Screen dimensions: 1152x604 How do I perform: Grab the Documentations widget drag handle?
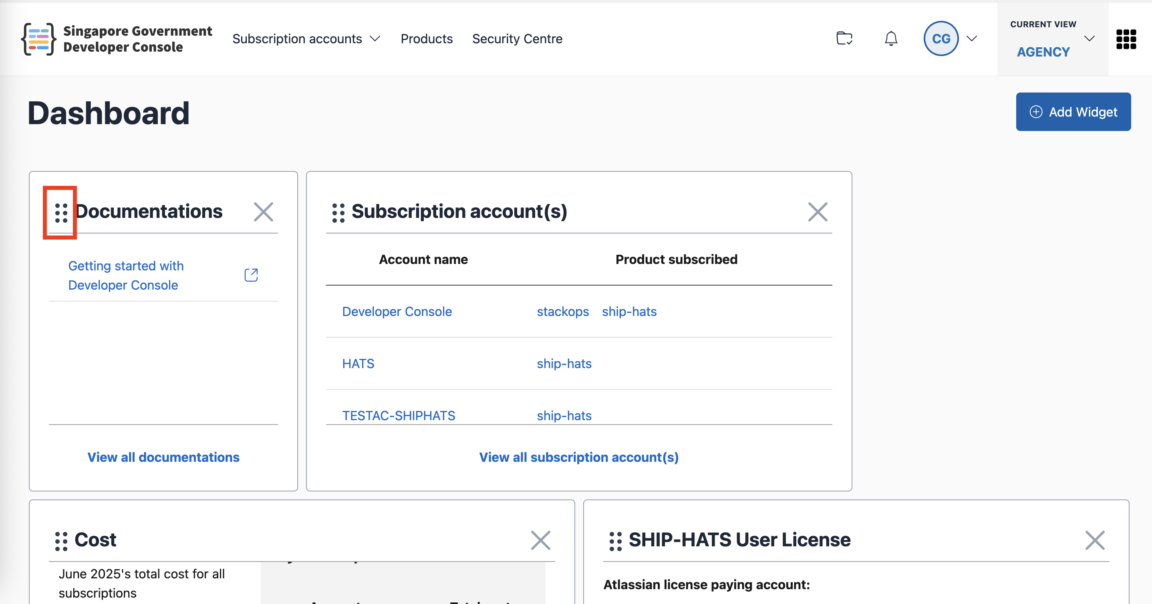click(61, 213)
